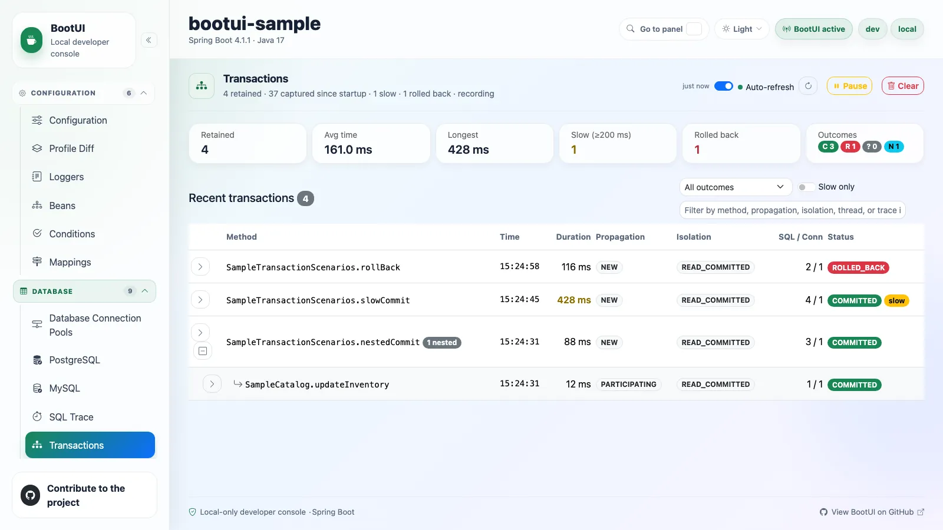Click the PostgreSQL database icon
Image resolution: width=943 pixels, height=530 pixels.
pos(37,360)
